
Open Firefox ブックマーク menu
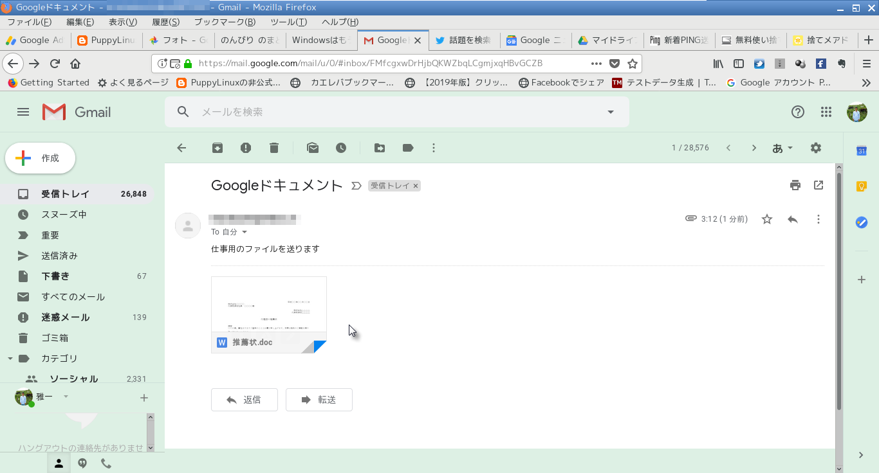point(225,22)
